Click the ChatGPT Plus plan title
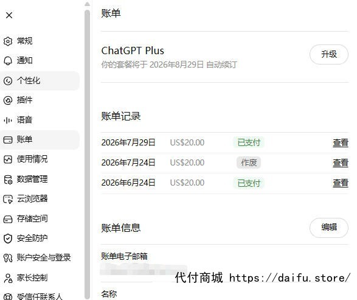 (x=133, y=51)
